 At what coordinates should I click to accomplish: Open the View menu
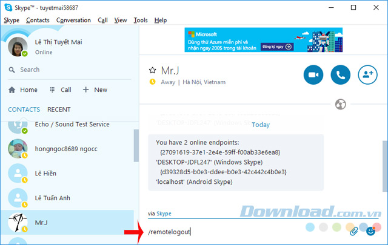121,20
